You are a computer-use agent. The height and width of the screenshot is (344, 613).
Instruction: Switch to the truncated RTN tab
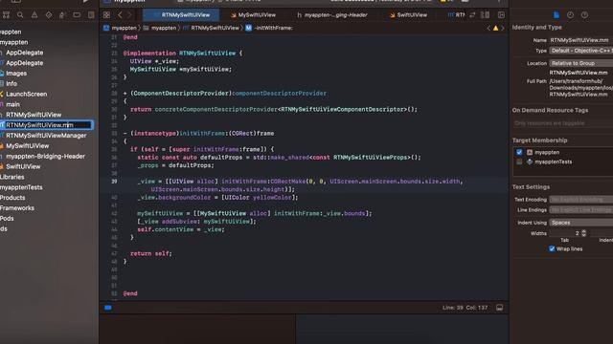pyautogui.click(x=456, y=15)
